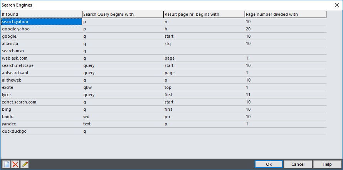This screenshot has height=170, width=343.
Task: Click the red X delete icon
Action: pyautogui.click(x=15, y=164)
